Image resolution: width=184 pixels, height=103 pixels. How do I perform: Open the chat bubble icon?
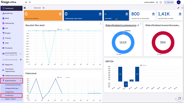tap(180, 99)
